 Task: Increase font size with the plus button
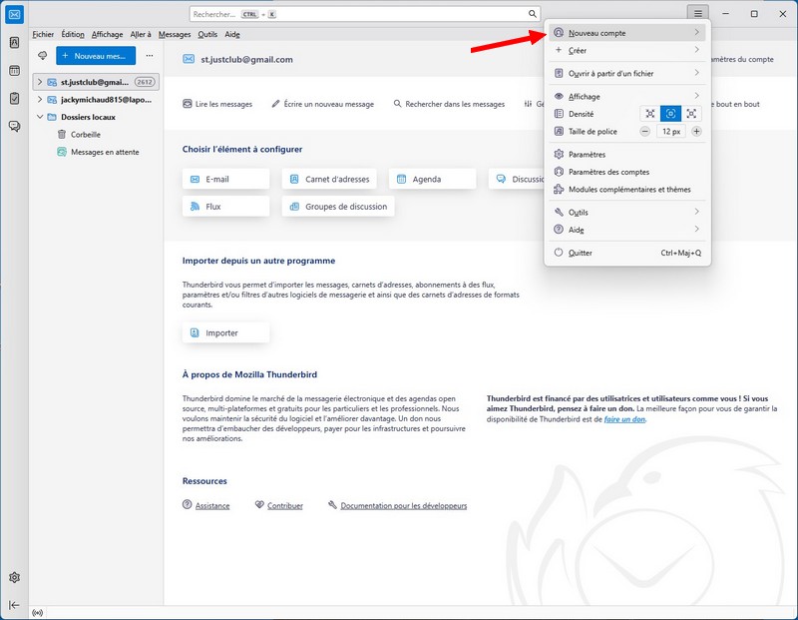click(696, 132)
